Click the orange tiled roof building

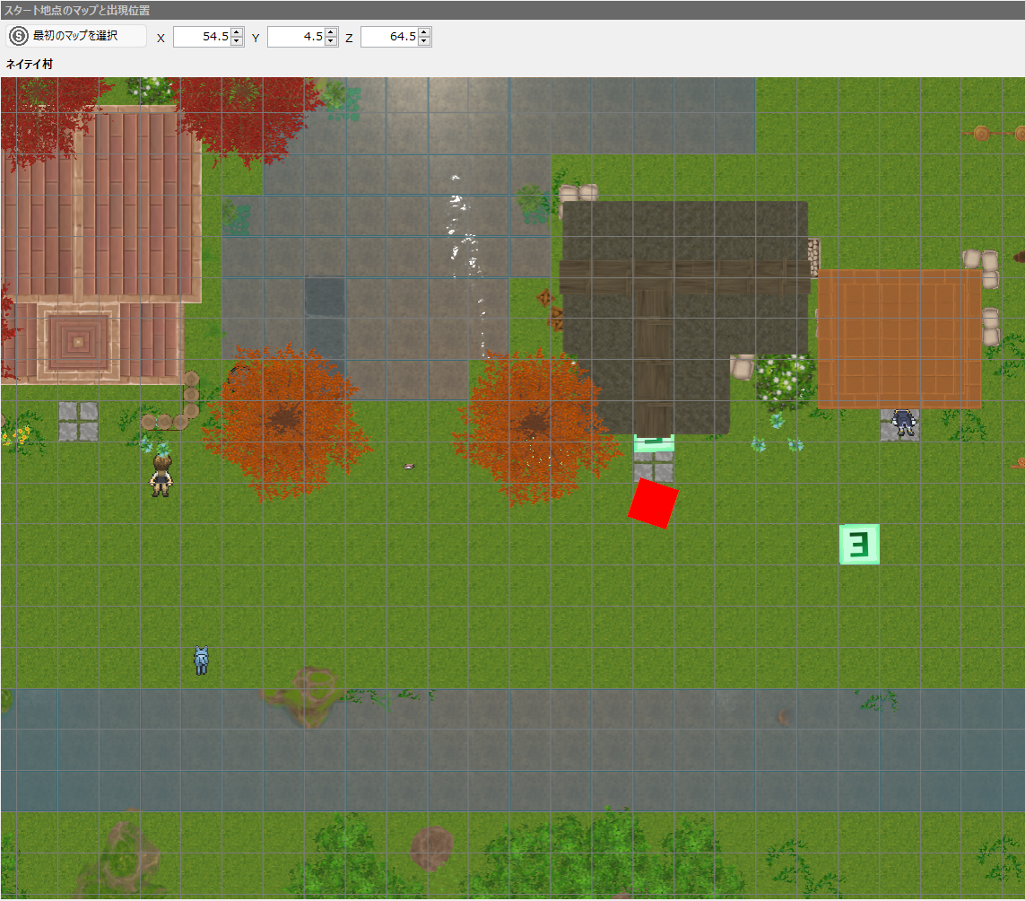click(x=899, y=337)
